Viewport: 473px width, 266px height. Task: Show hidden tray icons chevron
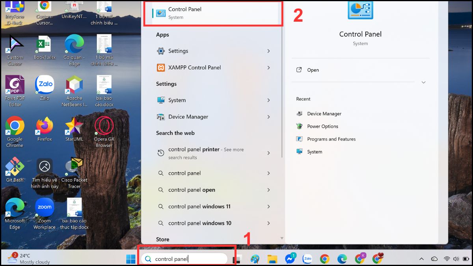[421, 259]
